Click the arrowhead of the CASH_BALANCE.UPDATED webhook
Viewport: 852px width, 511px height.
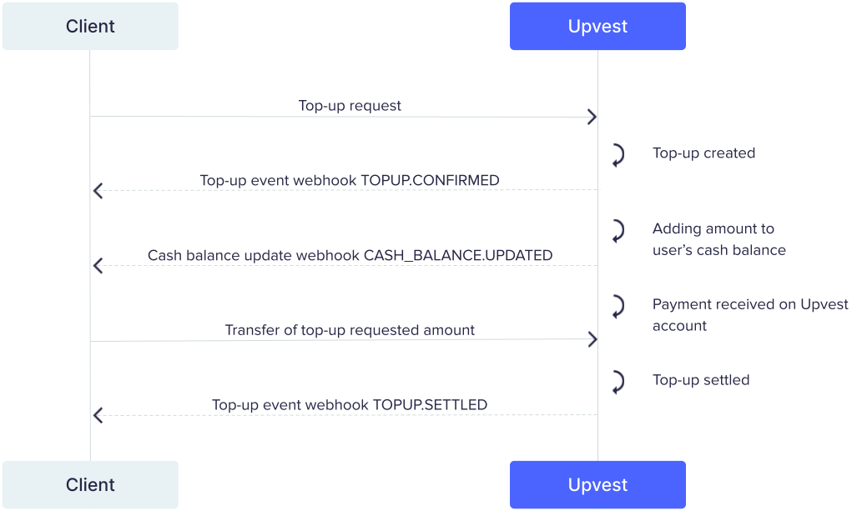coord(98,266)
